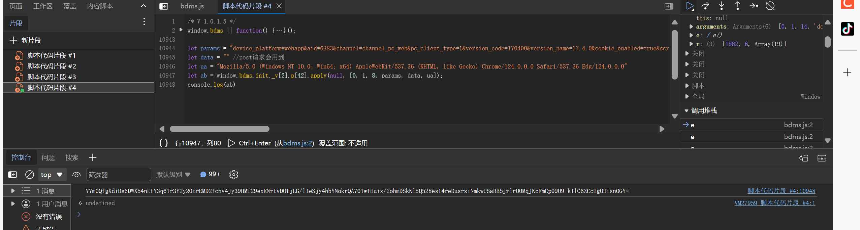Expand the arguments scope variable
860x230 pixels.
point(691,27)
